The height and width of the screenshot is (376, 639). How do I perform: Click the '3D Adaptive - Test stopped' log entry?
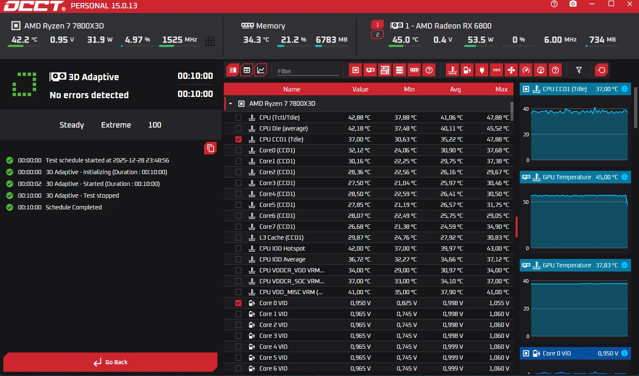pos(82,196)
